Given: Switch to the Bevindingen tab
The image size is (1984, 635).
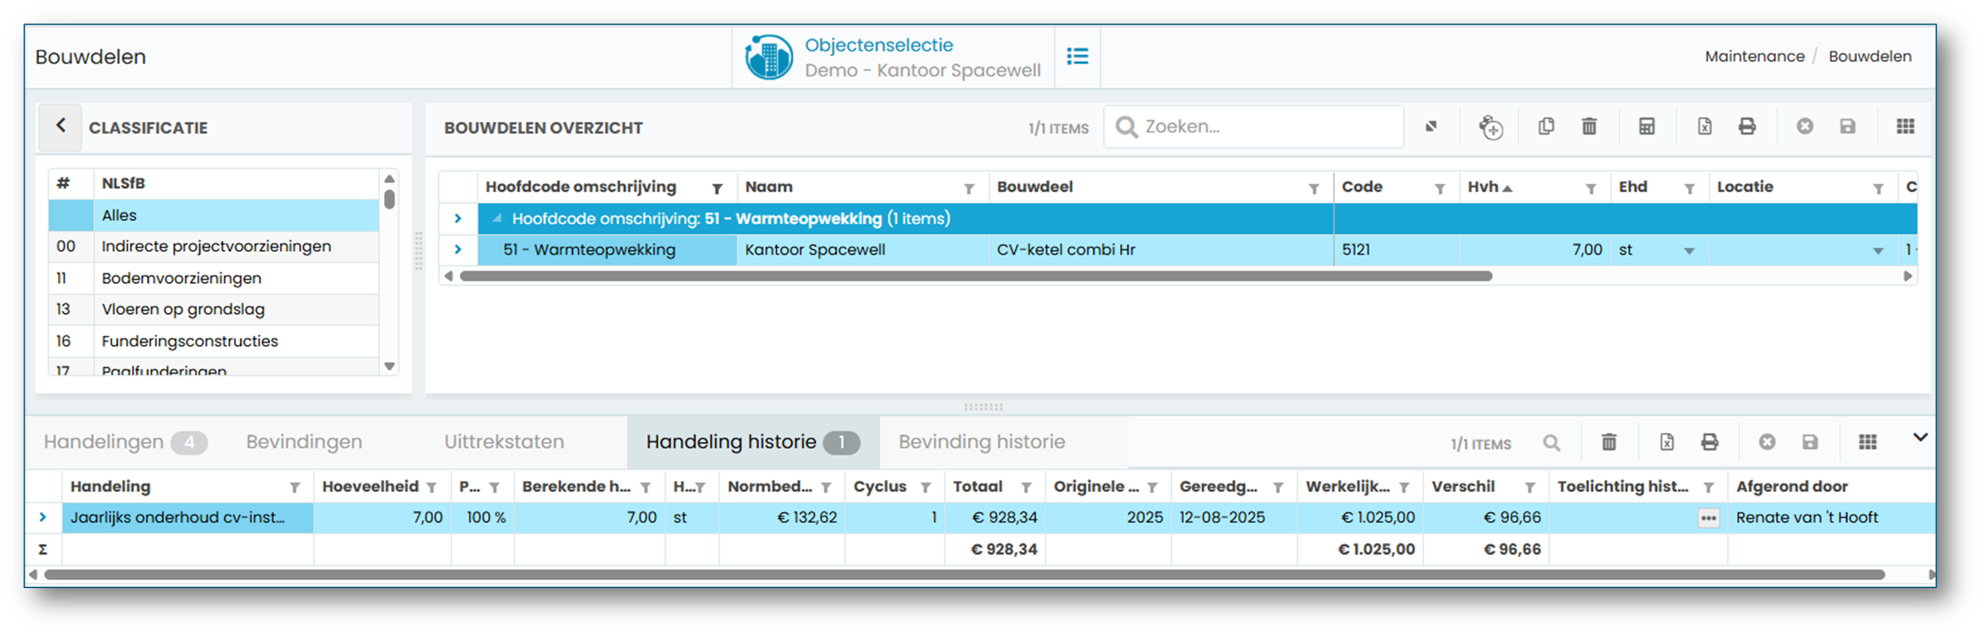Looking at the screenshot, I should click(x=303, y=442).
